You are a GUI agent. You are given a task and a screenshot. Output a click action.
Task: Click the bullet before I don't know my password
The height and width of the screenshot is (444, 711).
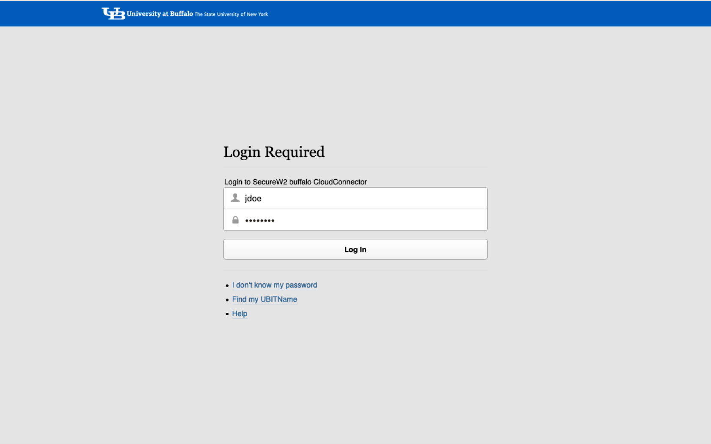coord(228,285)
